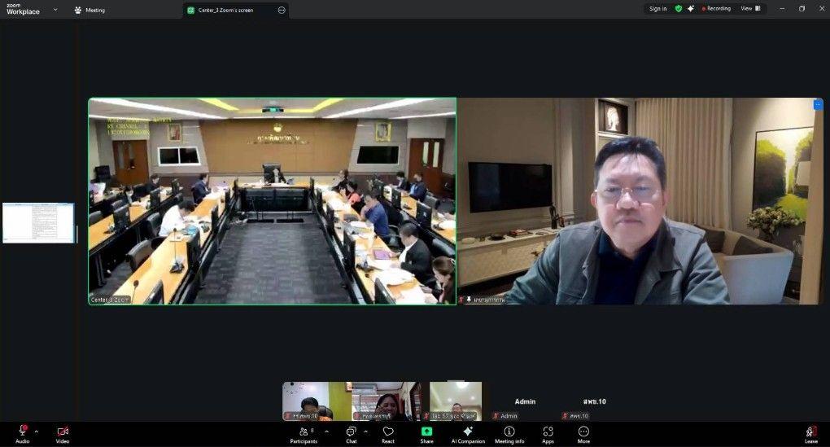Click the Sign in button

click(x=657, y=9)
